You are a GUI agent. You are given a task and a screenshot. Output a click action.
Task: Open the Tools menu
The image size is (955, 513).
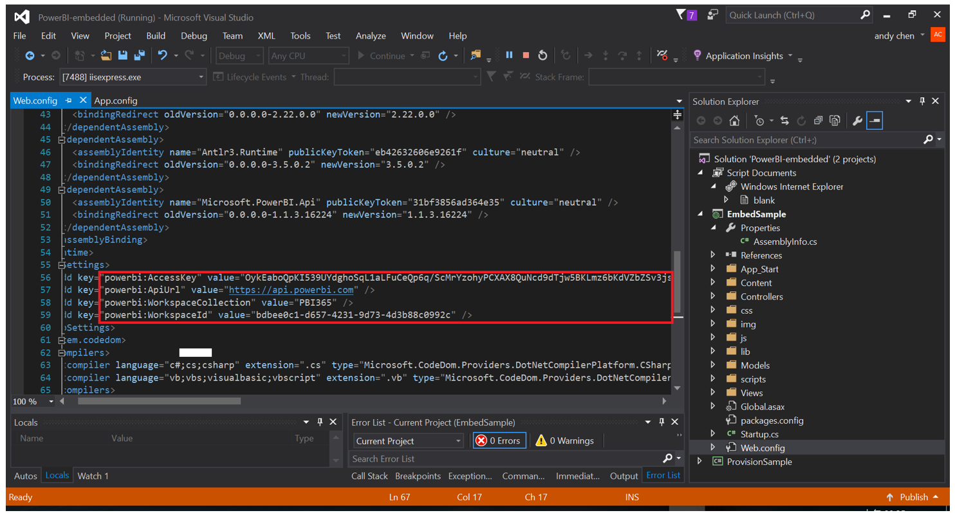click(x=300, y=36)
